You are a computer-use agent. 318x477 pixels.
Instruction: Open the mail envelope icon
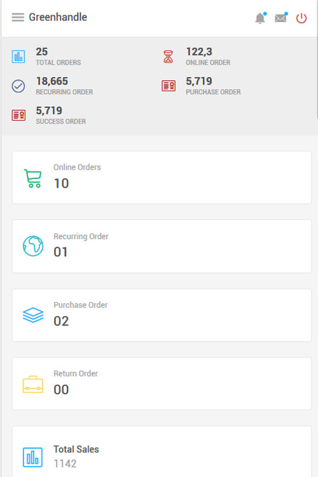281,18
